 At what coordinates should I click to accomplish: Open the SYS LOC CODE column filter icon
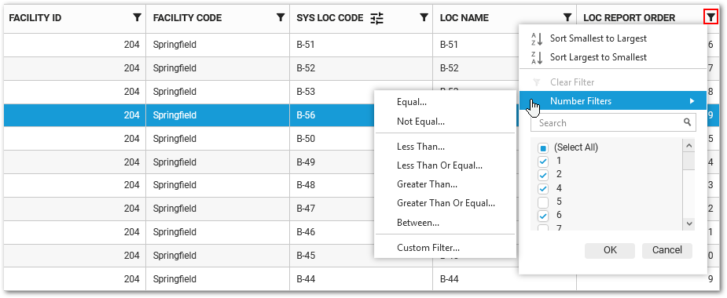424,17
